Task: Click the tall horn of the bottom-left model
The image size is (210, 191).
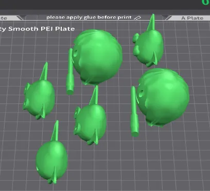Action: [x=55, y=131]
